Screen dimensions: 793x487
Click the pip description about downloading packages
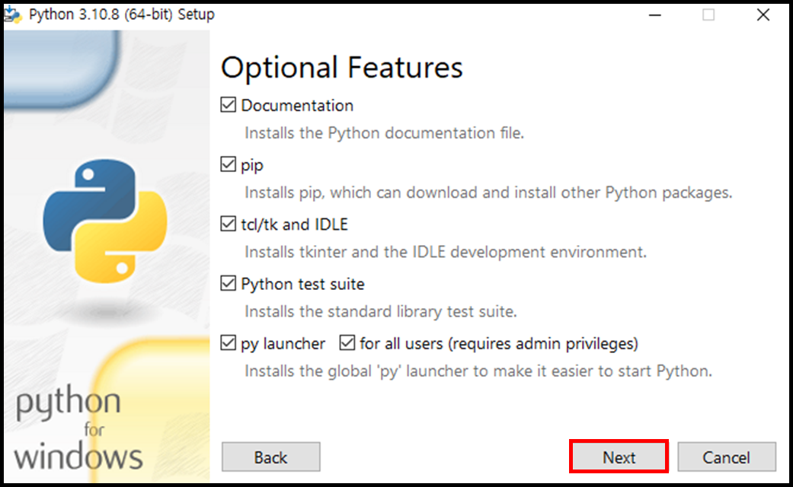488,193
